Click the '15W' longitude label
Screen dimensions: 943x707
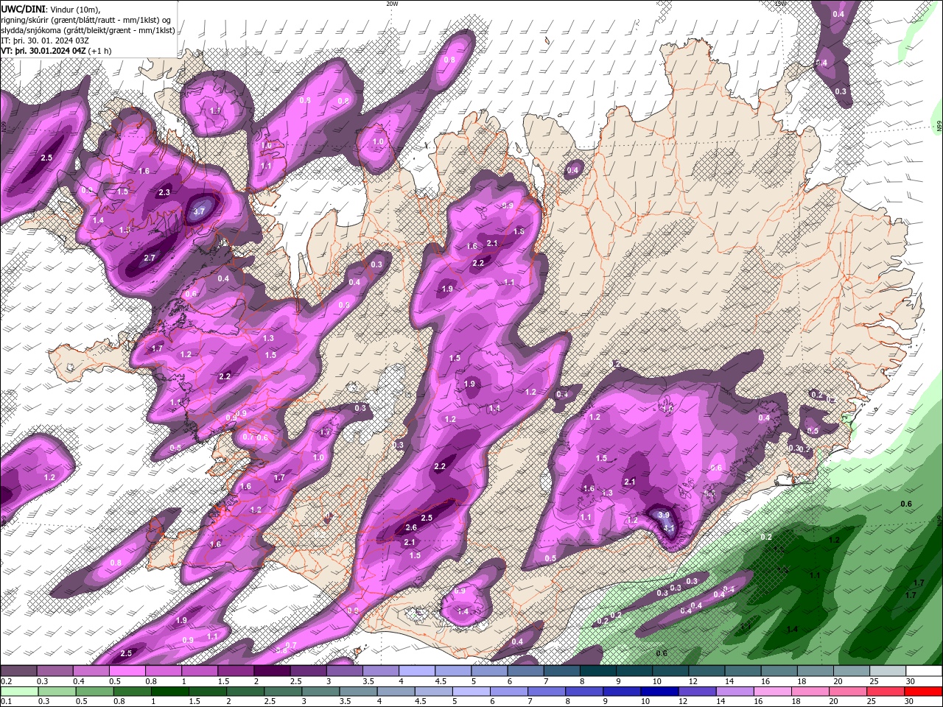coord(780,4)
